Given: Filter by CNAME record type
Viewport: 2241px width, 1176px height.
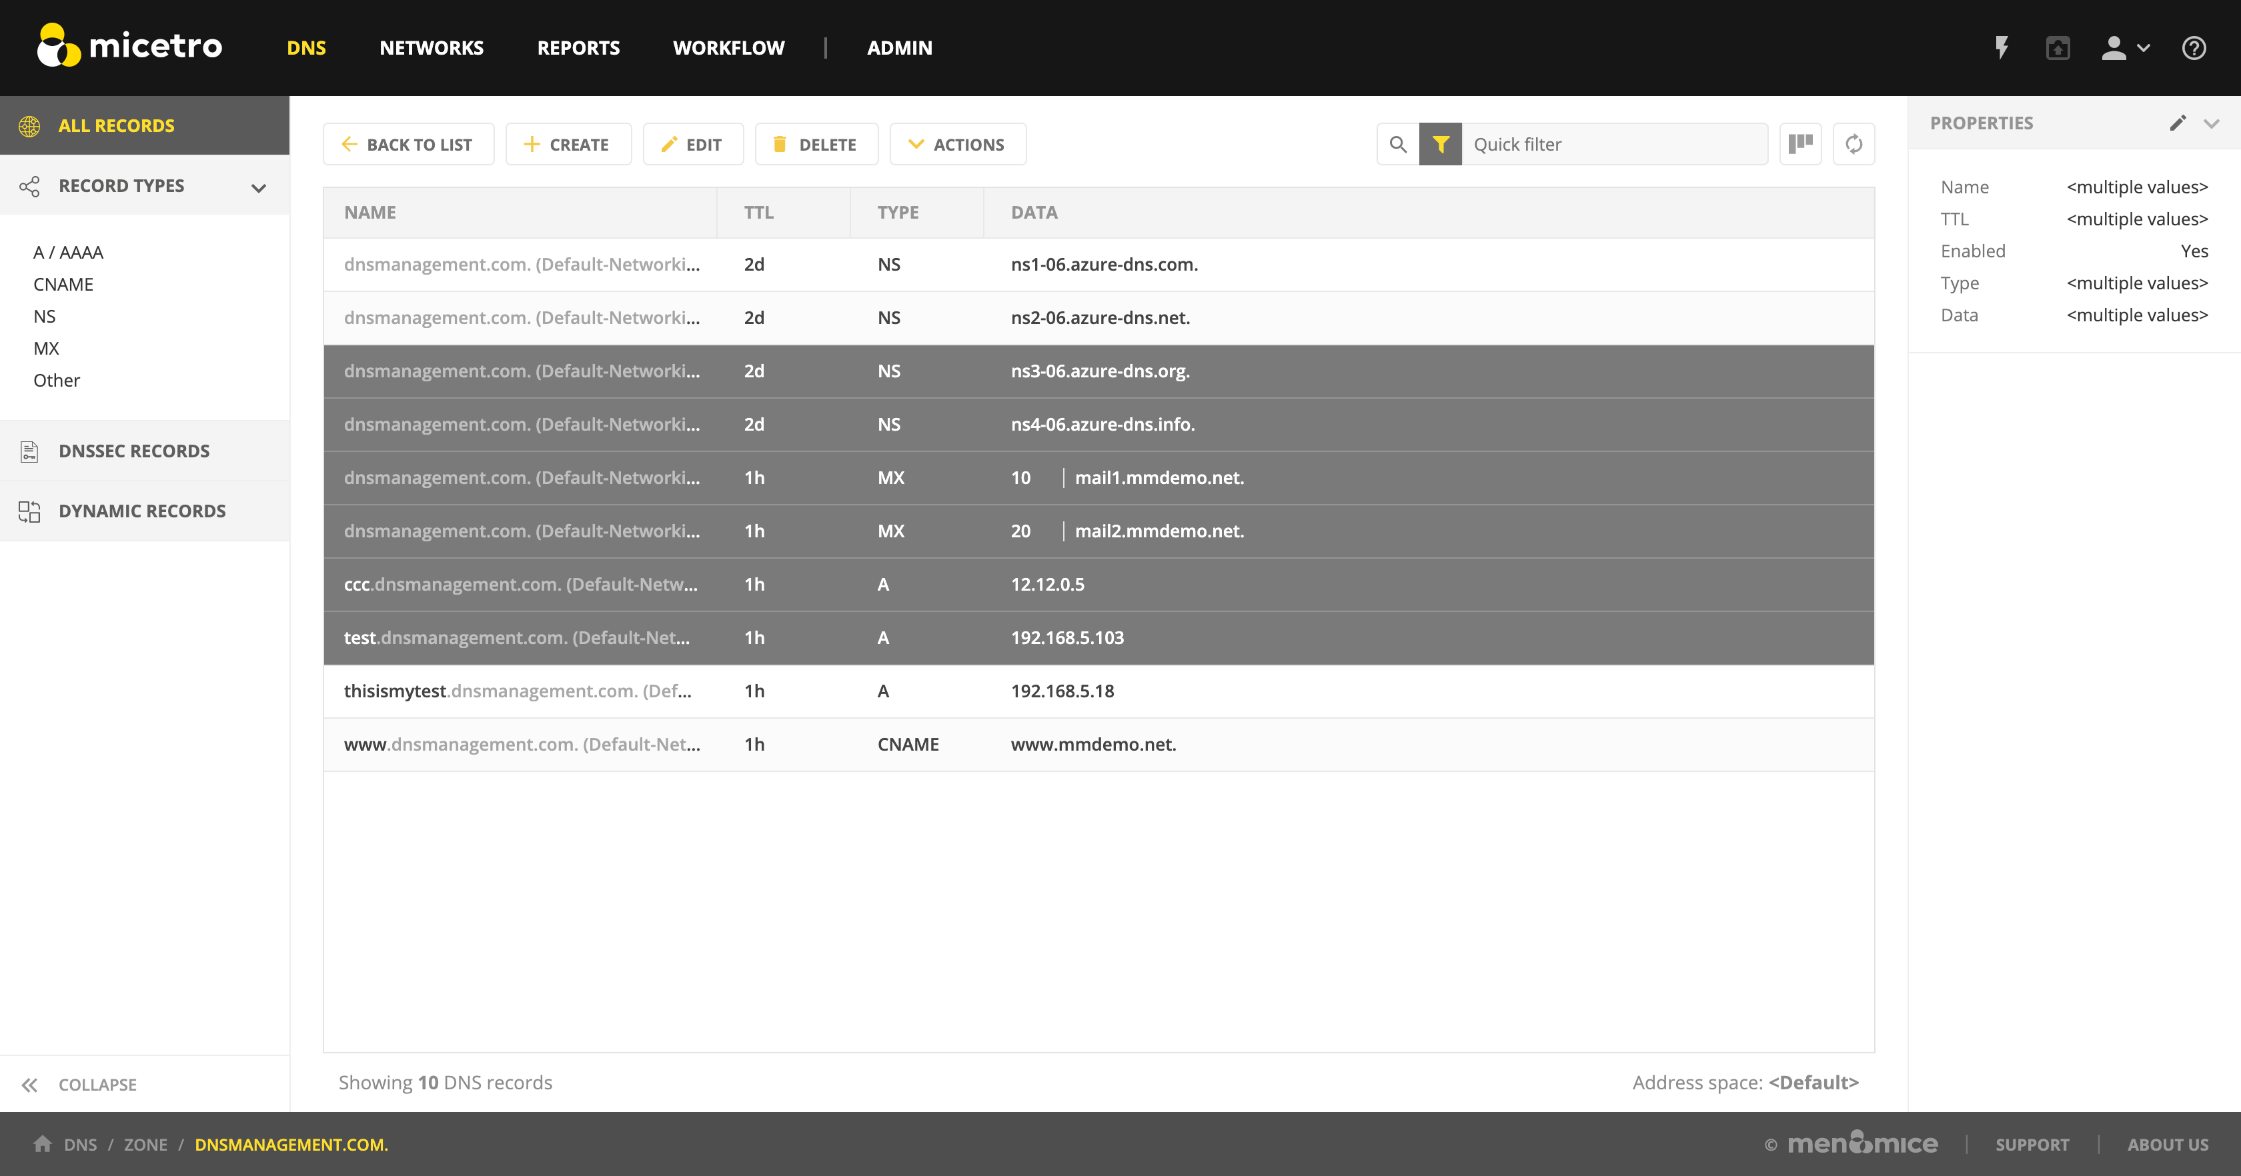Looking at the screenshot, I should click(x=63, y=285).
